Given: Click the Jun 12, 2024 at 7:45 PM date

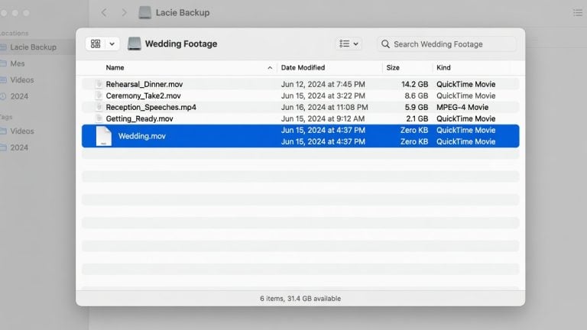Looking at the screenshot, I should (323, 84).
